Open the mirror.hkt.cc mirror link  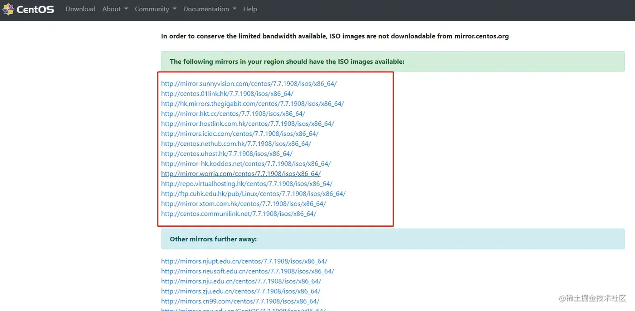[x=233, y=114]
